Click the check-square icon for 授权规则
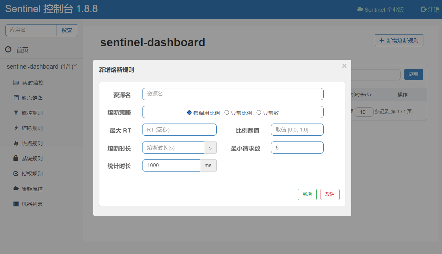Viewport: 442px width, 254px height. point(16,174)
